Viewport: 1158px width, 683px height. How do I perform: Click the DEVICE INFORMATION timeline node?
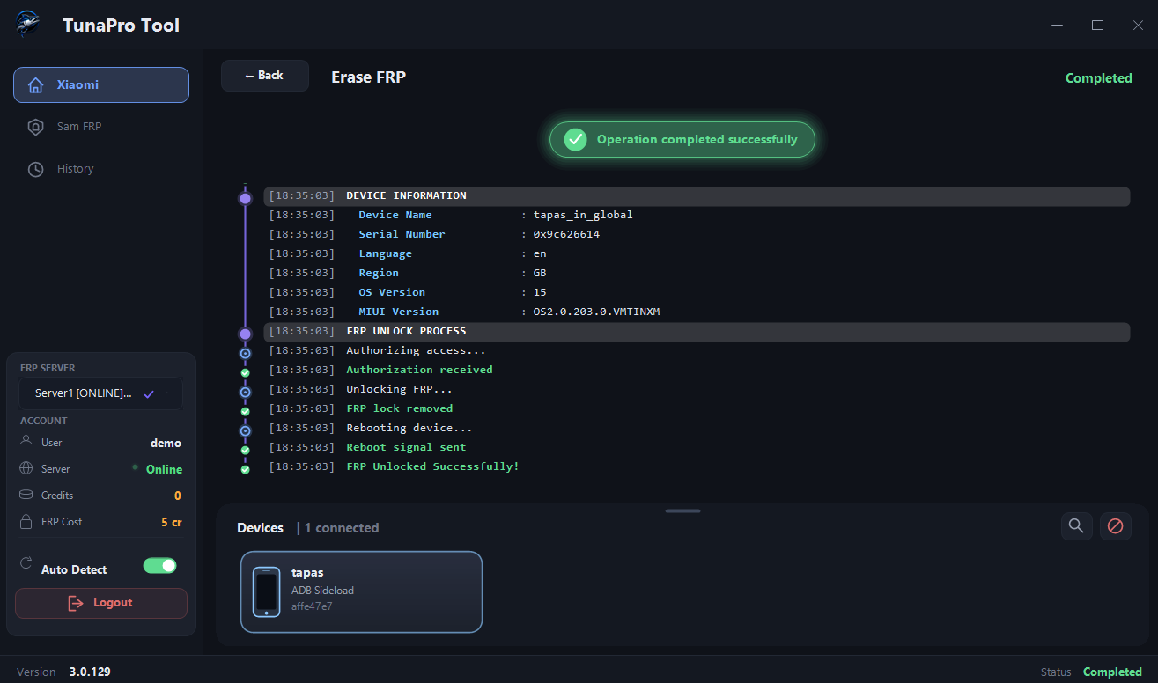tap(246, 198)
